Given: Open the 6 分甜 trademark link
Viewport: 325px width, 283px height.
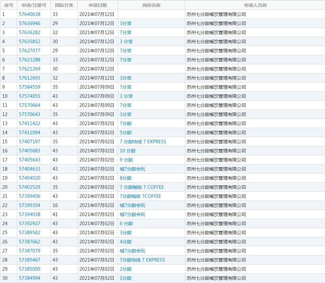Looking at the screenshot, I should coord(126,224).
